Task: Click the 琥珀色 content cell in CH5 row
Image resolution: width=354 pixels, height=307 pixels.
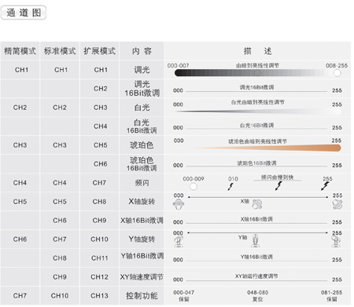Action: pyautogui.click(x=142, y=145)
